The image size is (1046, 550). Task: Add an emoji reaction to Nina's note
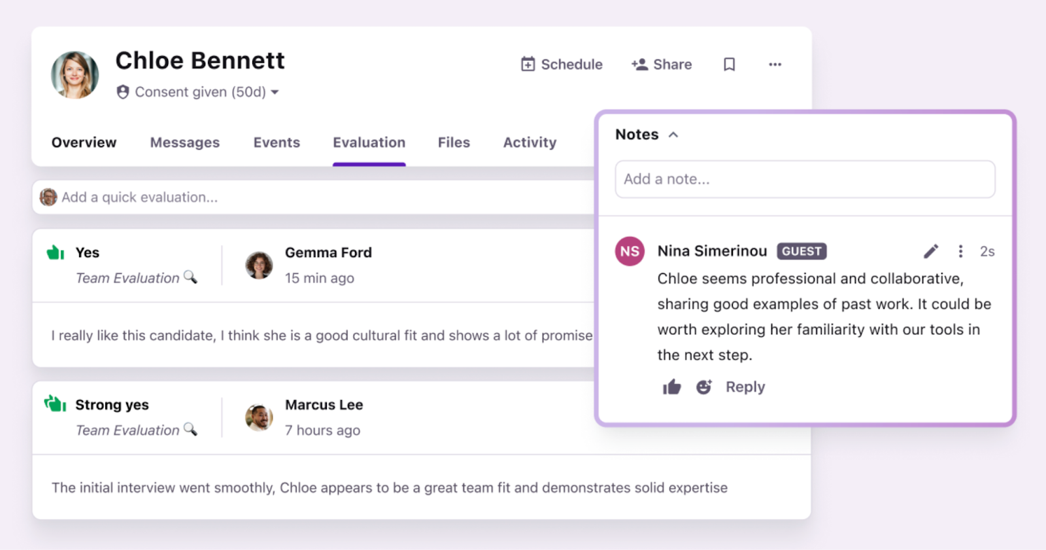(x=703, y=387)
